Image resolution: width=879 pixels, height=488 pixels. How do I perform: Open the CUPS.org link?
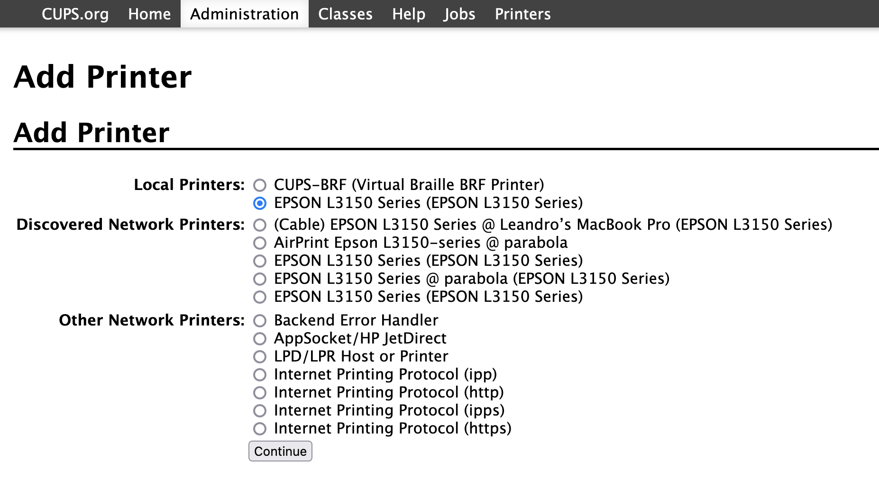(x=75, y=14)
